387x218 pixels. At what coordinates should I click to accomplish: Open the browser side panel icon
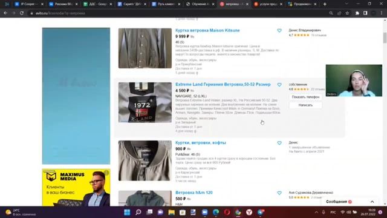(x=365, y=13)
